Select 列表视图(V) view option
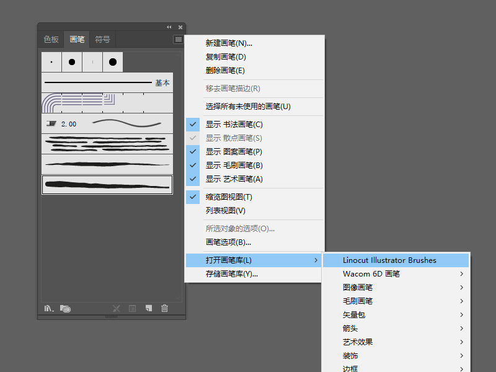Screen dimensions: 496x372 pos(254,211)
